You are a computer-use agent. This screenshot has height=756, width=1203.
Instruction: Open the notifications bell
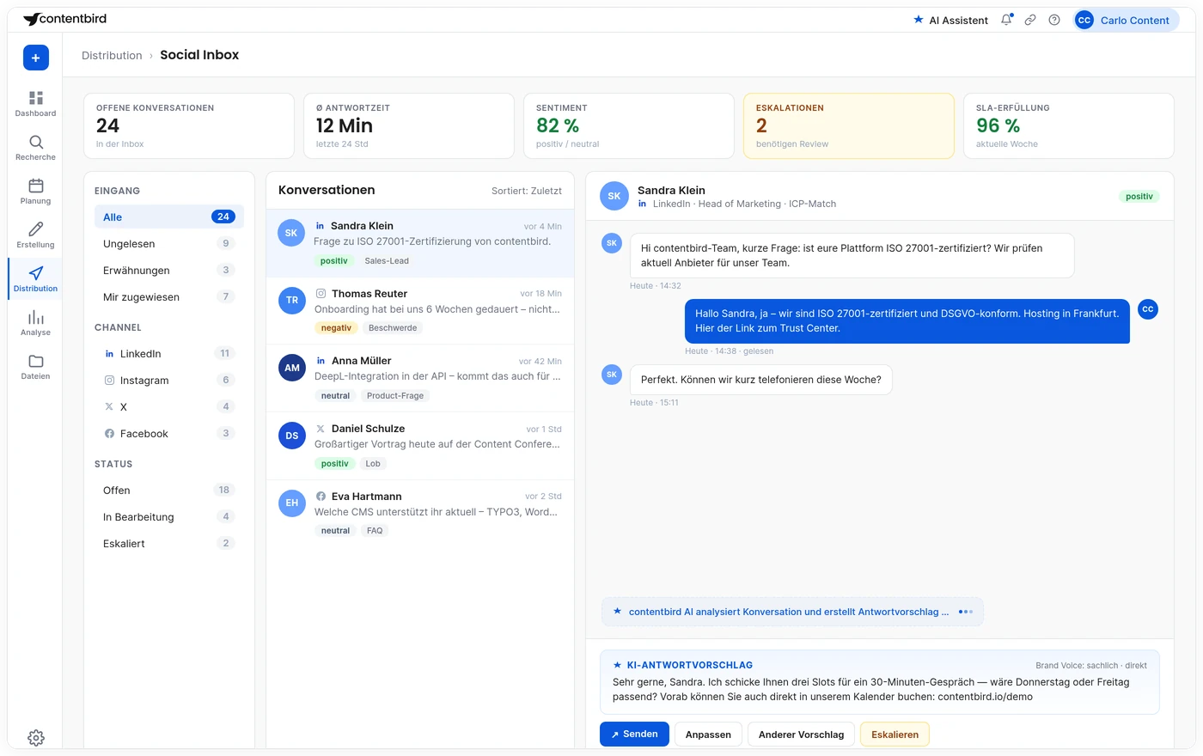click(x=1006, y=20)
